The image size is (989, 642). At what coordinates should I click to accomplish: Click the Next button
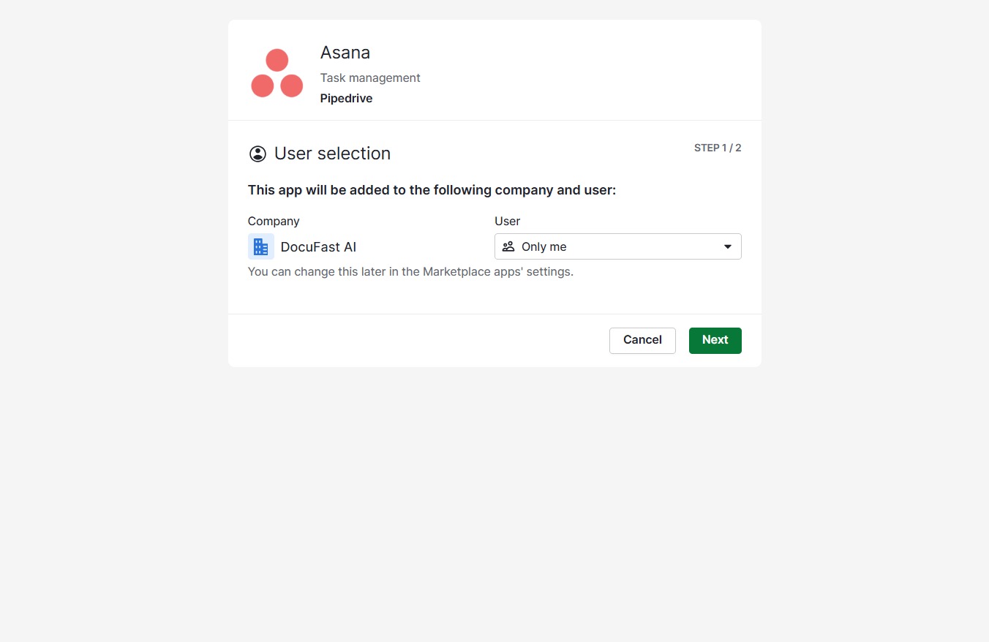(x=715, y=340)
